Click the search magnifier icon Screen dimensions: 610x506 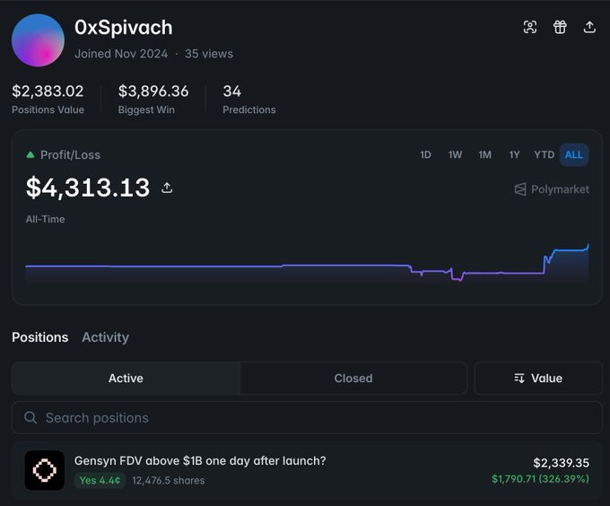[x=30, y=418]
